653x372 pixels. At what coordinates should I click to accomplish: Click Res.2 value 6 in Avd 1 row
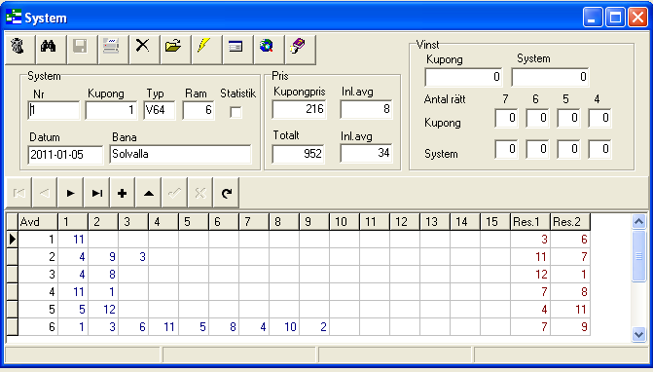570,240
